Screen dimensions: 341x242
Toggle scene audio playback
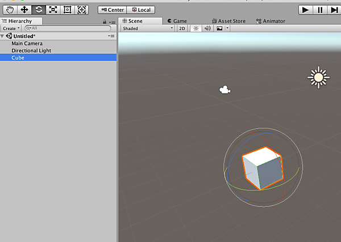click(207, 28)
